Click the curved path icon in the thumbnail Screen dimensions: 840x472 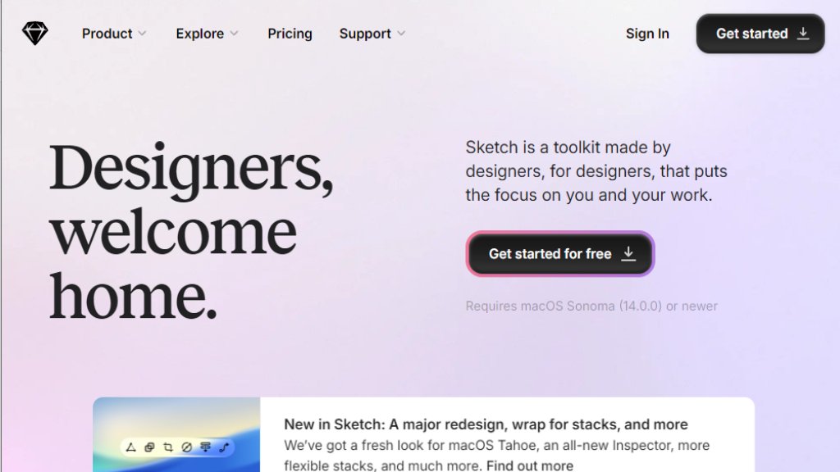pos(223,447)
